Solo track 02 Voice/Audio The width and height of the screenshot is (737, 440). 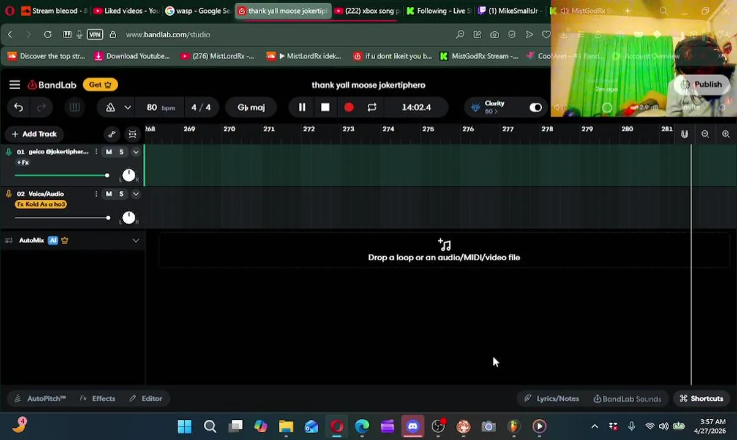121,194
